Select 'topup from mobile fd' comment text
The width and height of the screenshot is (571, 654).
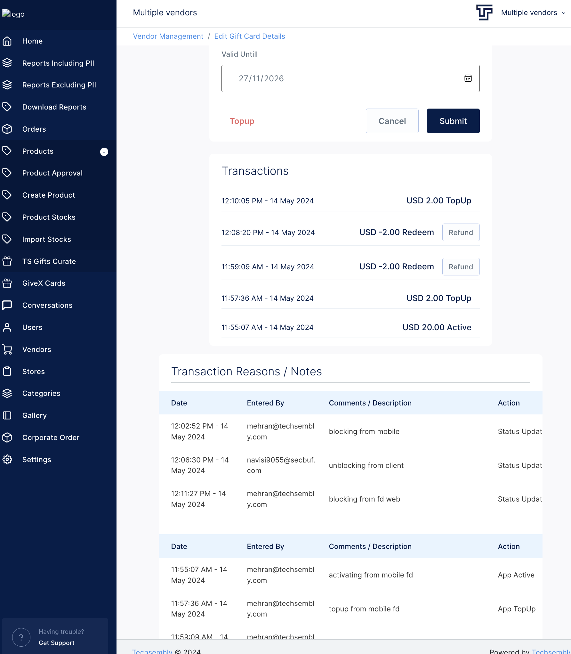point(364,609)
